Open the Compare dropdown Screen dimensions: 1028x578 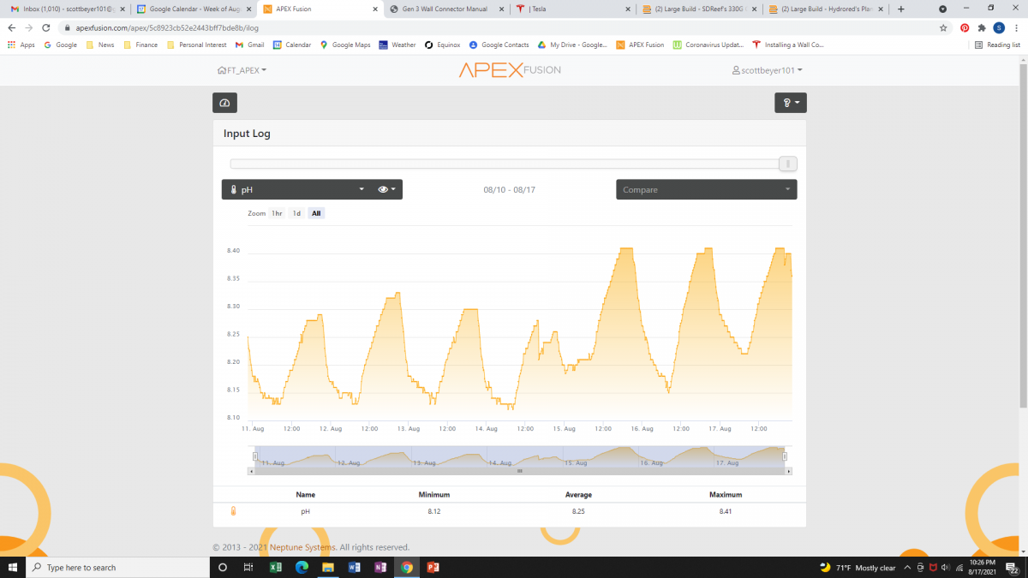[x=707, y=189]
